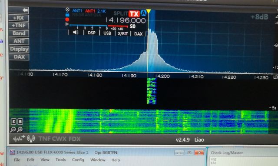Mute audio via speaker icon
Image resolution: width=278 pixels, height=166 pixels.
(x=76, y=32)
